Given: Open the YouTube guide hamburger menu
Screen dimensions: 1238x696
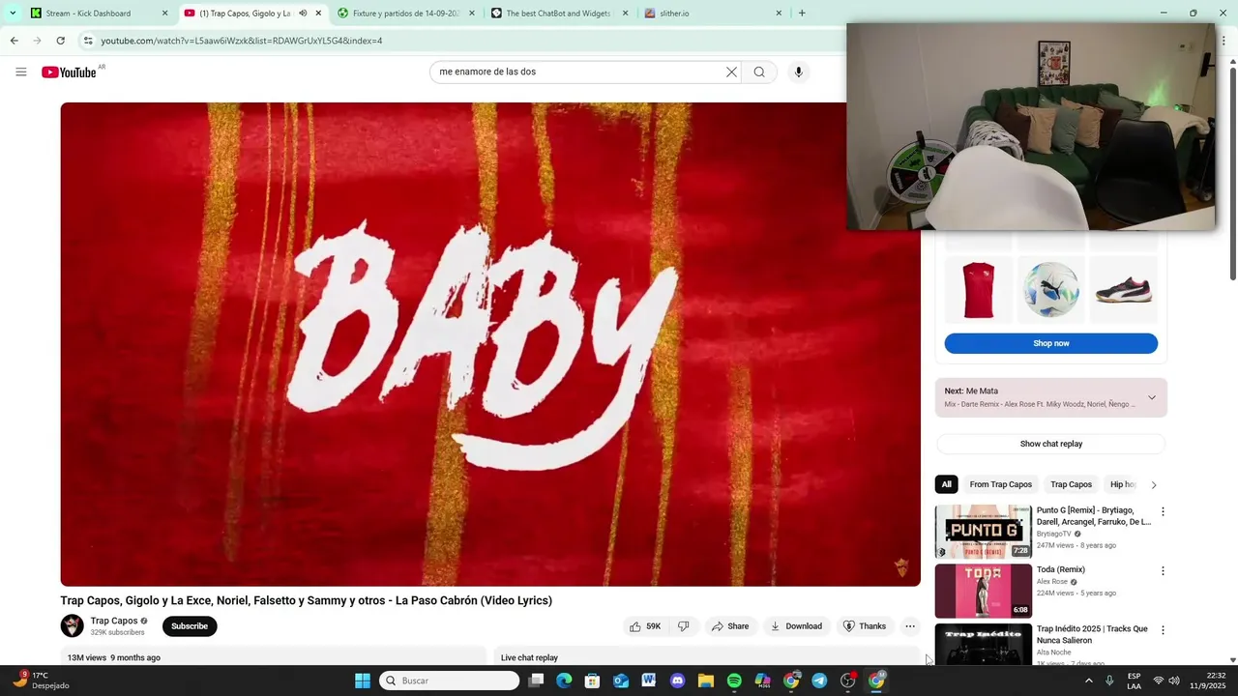Looking at the screenshot, I should pos(21,72).
